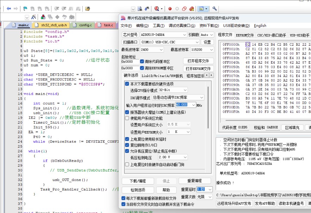The image size is (311, 213).
Task: Click the Select Software Packs icon
Action: 64,17
